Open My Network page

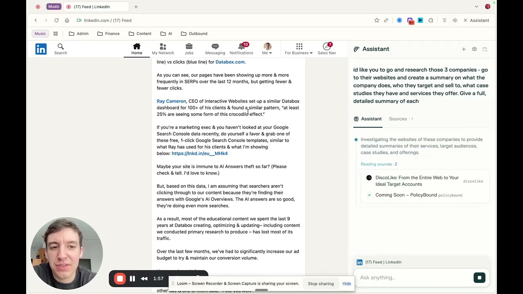pyautogui.click(x=163, y=49)
